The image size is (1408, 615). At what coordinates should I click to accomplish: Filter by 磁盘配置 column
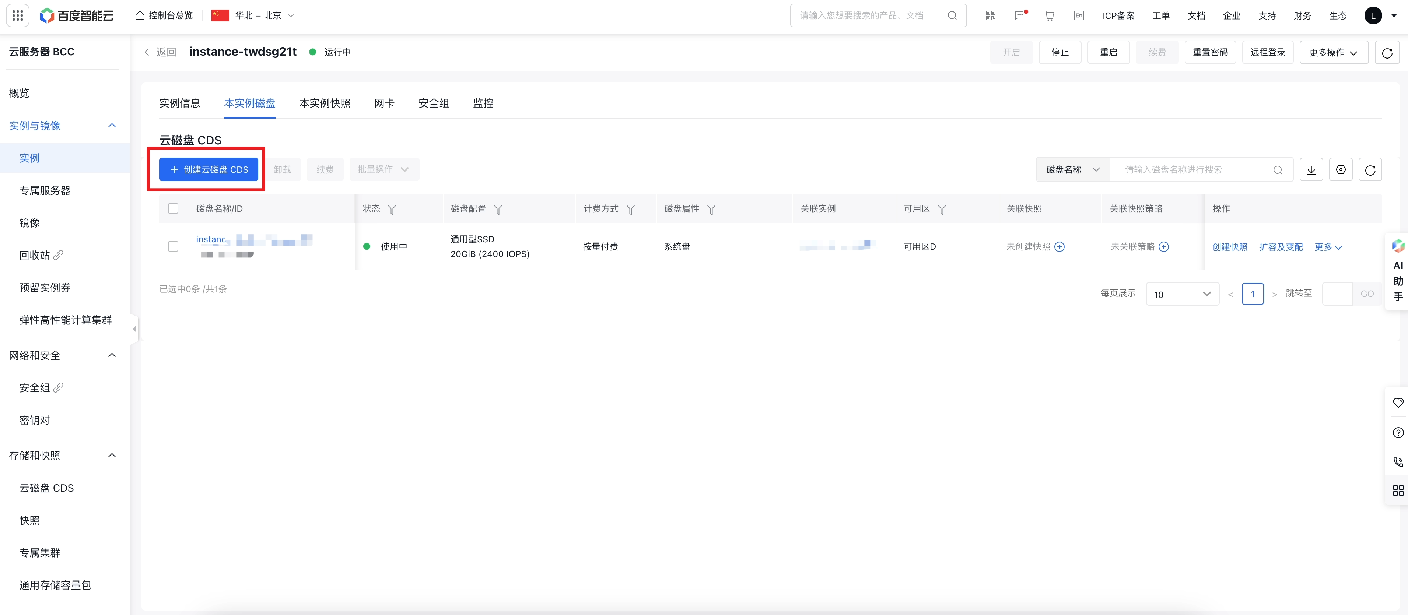coord(498,209)
